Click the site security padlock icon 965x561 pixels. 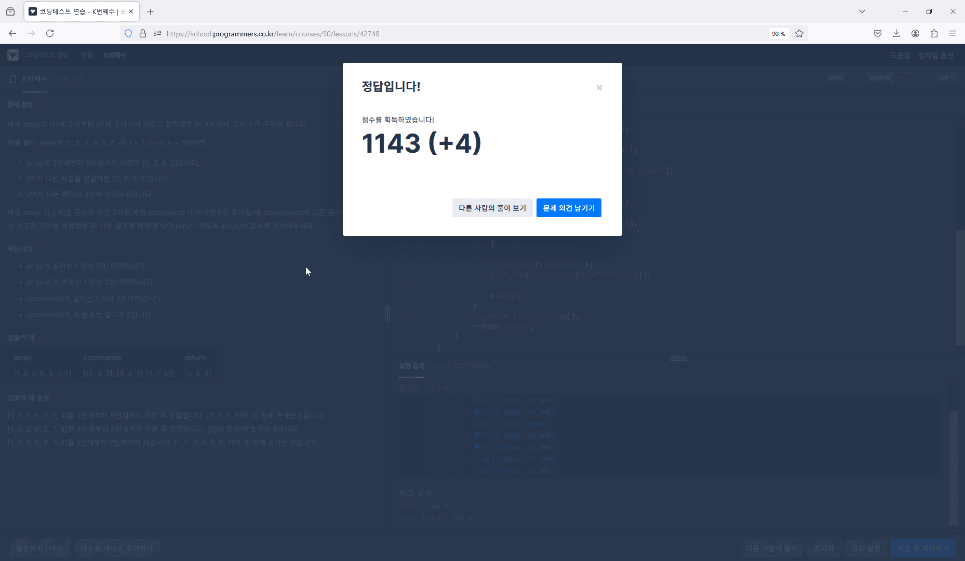pos(143,33)
